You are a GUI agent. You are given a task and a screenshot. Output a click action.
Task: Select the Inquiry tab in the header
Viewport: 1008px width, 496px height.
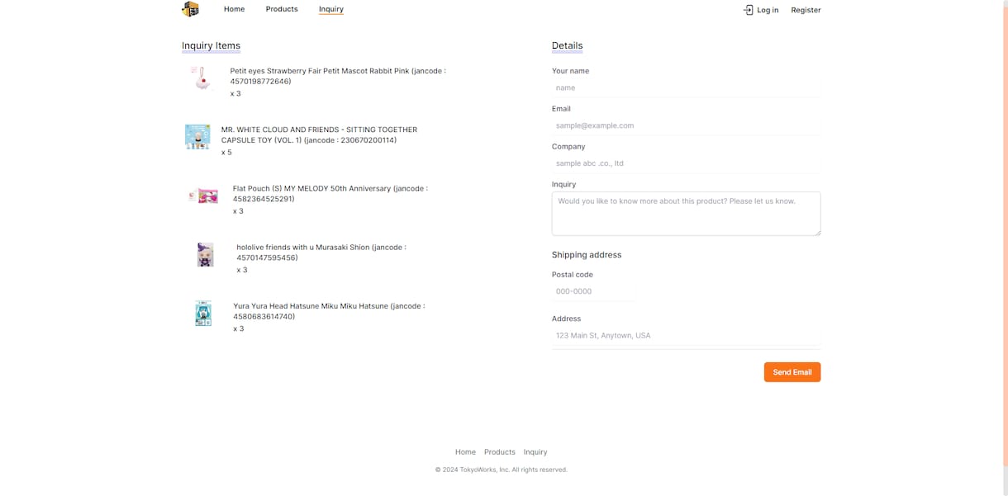(331, 9)
